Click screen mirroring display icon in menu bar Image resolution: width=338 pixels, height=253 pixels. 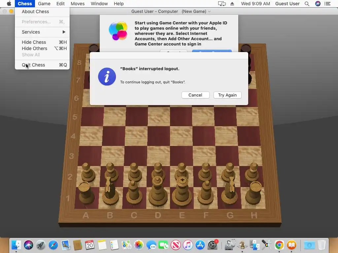222,4
